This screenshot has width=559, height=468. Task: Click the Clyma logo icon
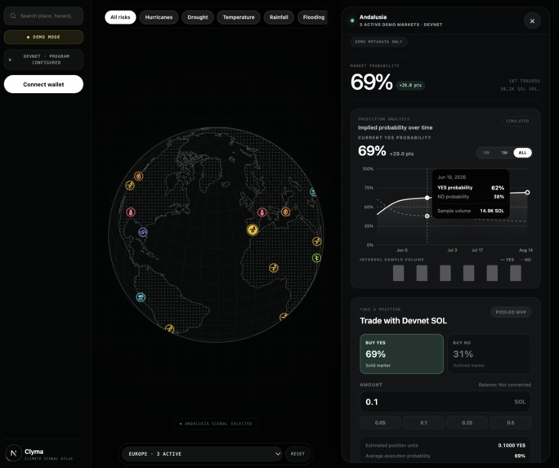[x=14, y=453]
